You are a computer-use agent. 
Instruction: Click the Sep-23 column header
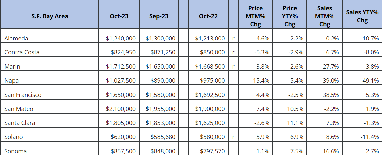coord(158,16)
